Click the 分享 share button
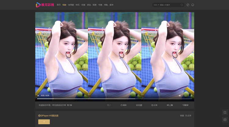Viewport: 229px width, 127px height. click(x=154, y=105)
